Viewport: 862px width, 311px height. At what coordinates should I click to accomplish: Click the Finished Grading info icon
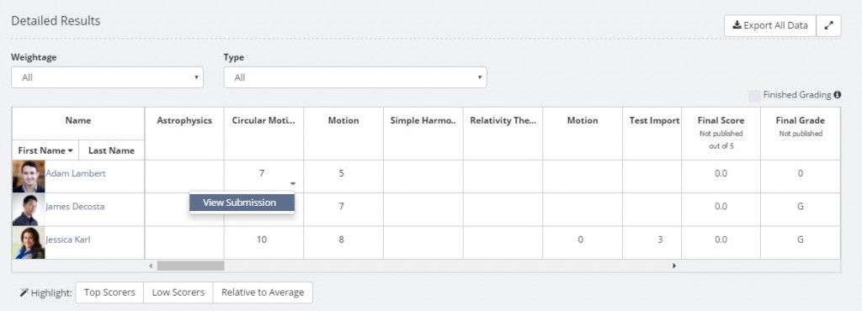[838, 95]
